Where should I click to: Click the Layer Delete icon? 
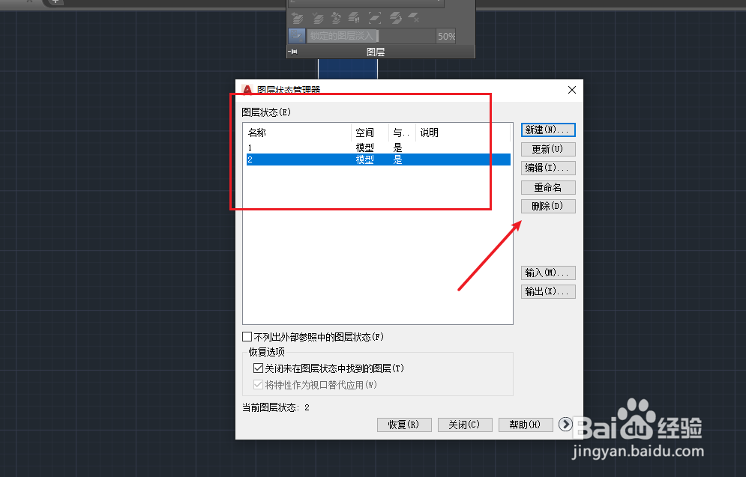tap(413, 17)
